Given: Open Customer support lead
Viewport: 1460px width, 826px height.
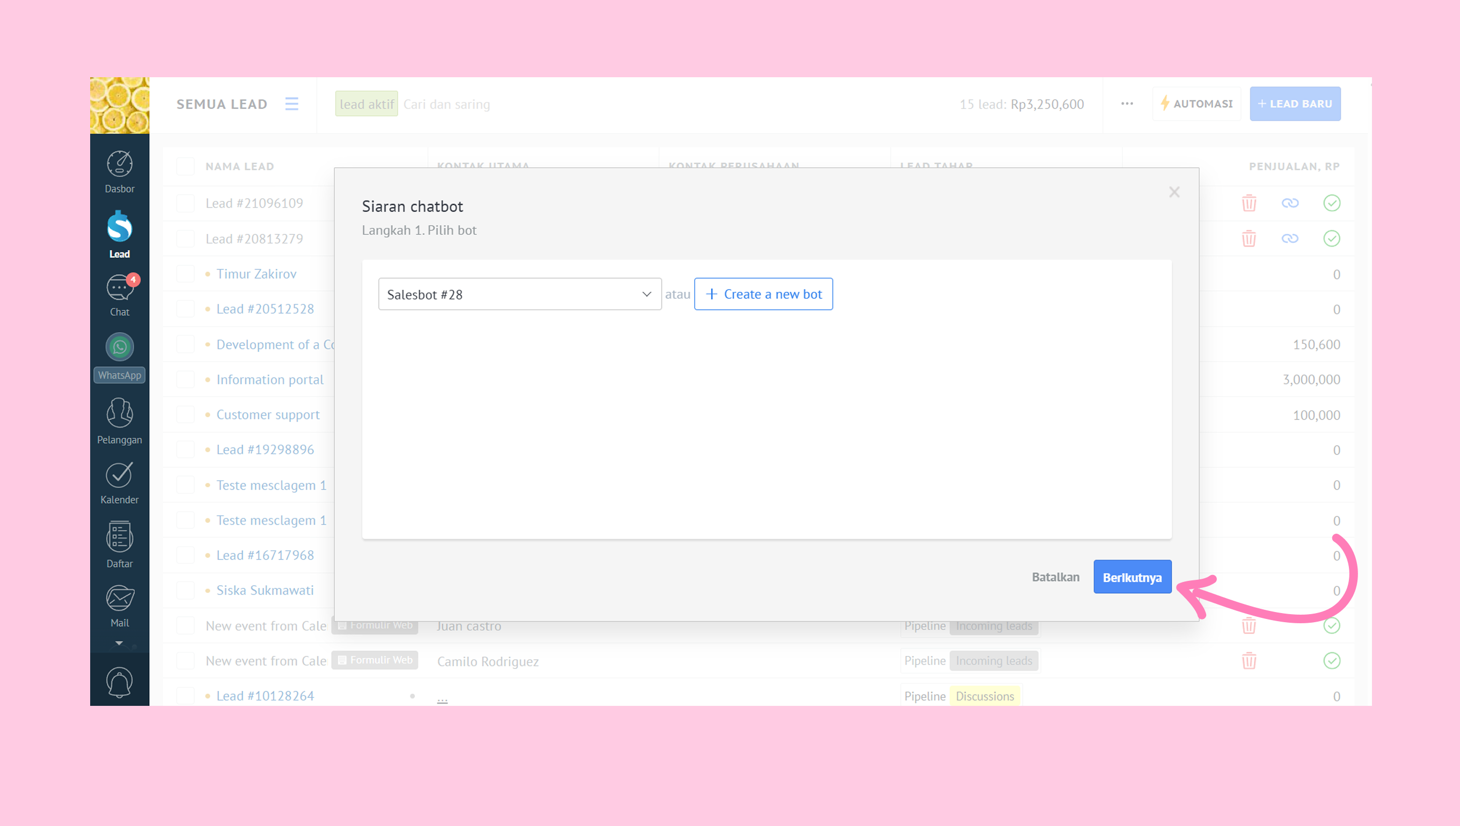Looking at the screenshot, I should pos(268,414).
